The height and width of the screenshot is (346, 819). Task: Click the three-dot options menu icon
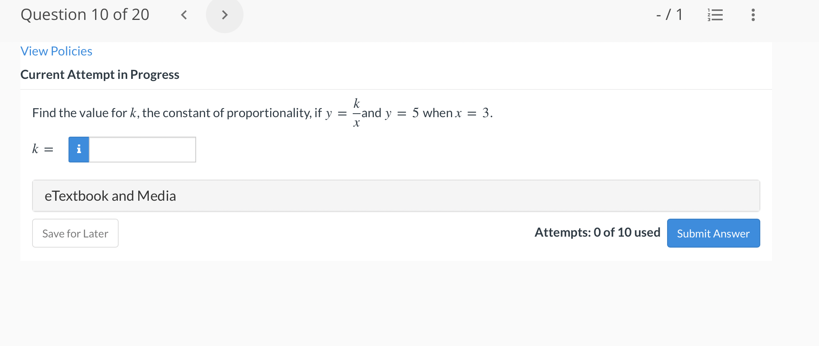click(x=752, y=14)
